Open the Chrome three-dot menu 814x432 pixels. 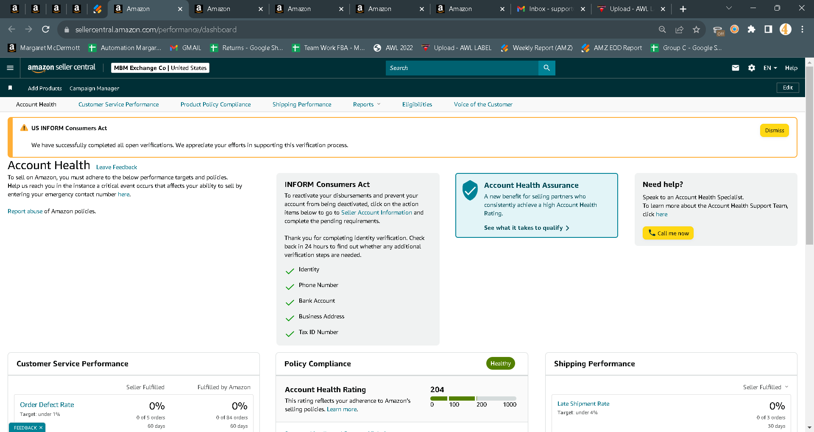pyautogui.click(x=802, y=29)
